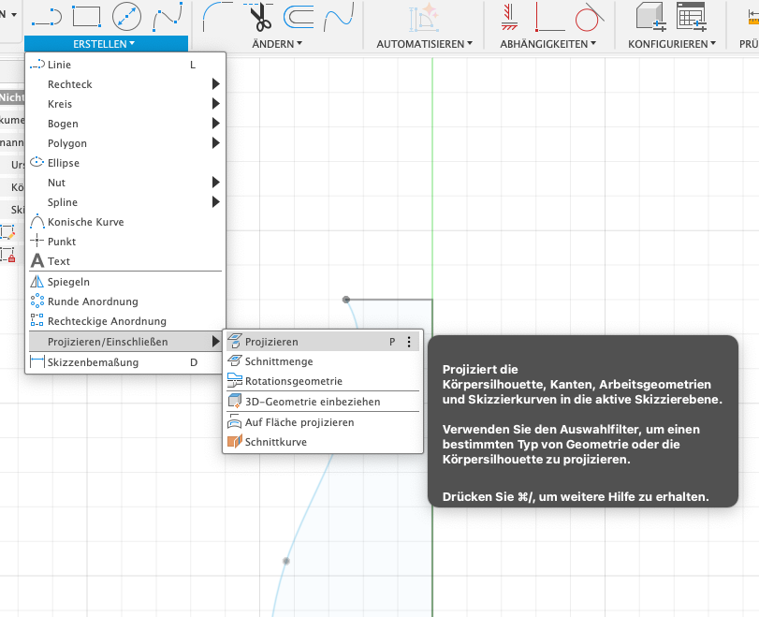Click the upper spline point in the sketch
The image size is (759, 617).
(346, 300)
